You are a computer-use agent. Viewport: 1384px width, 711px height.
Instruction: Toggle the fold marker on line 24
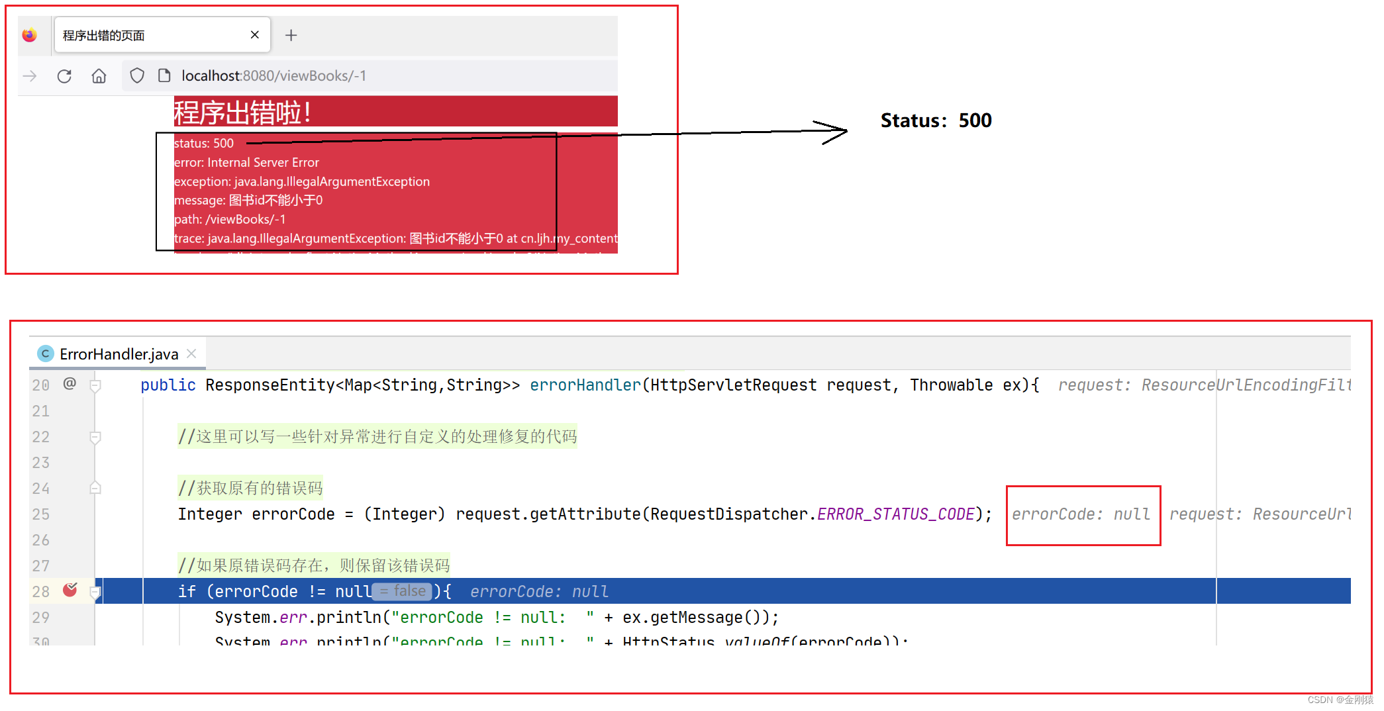[x=95, y=488]
